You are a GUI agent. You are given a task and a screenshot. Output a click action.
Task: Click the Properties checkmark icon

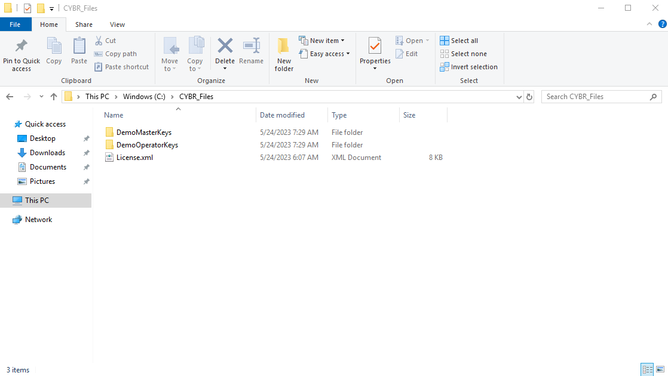[x=375, y=46]
